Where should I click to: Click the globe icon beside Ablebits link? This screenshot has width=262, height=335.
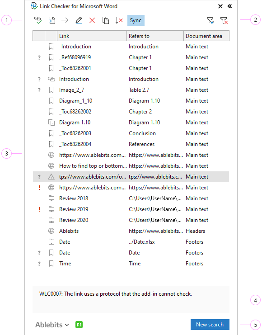coord(51,231)
